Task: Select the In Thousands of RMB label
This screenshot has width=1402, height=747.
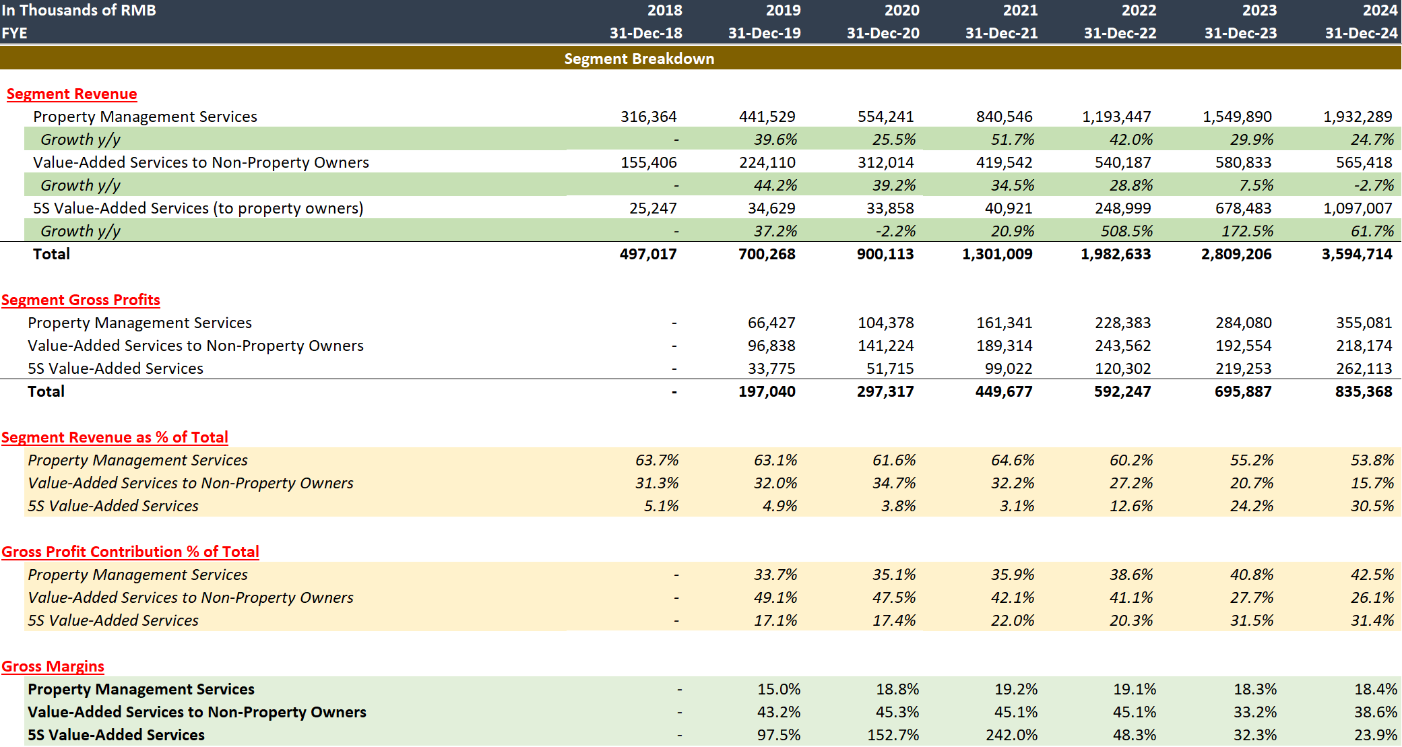Action: [79, 11]
